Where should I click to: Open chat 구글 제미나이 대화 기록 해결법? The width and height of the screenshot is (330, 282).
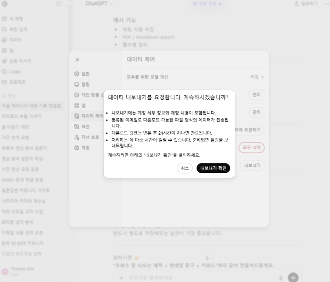[33, 105]
